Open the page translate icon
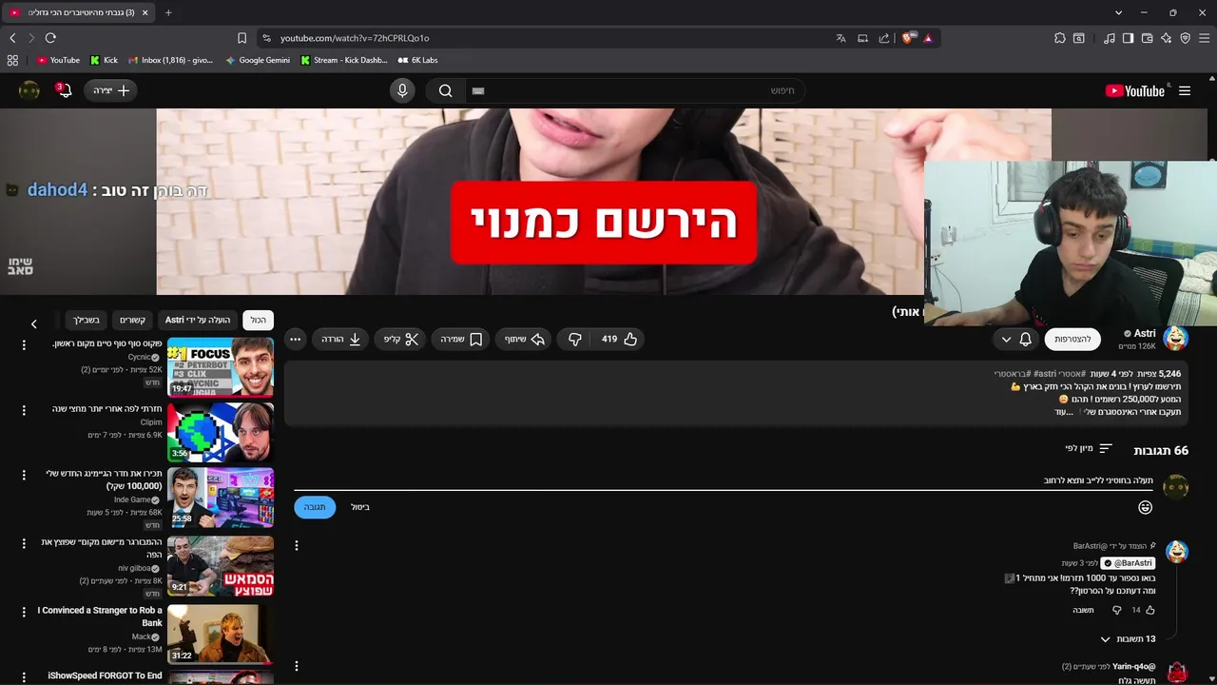The image size is (1217, 685). 840,38
